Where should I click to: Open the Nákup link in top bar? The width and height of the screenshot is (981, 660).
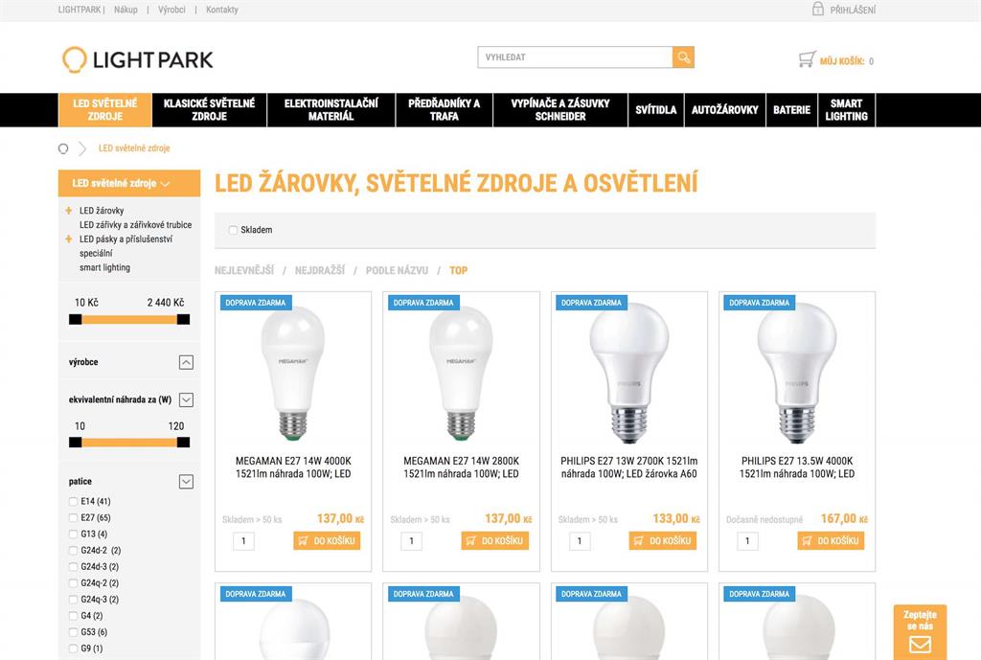(125, 10)
